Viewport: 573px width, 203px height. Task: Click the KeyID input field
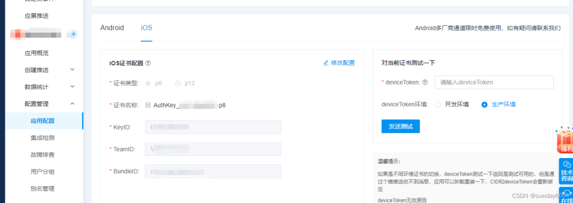click(213, 127)
